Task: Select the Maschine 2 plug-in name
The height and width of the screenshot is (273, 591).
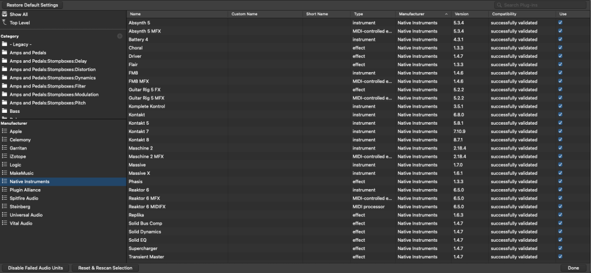Action: pos(141,148)
